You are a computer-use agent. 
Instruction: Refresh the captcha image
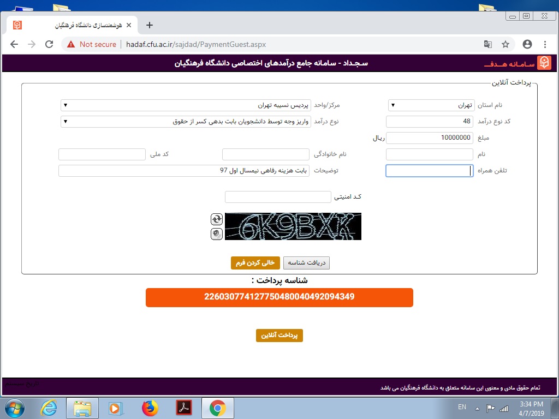[217, 219]
